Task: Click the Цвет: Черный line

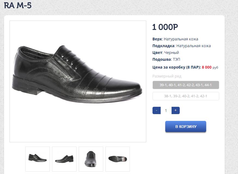Action: click(166, 53)
